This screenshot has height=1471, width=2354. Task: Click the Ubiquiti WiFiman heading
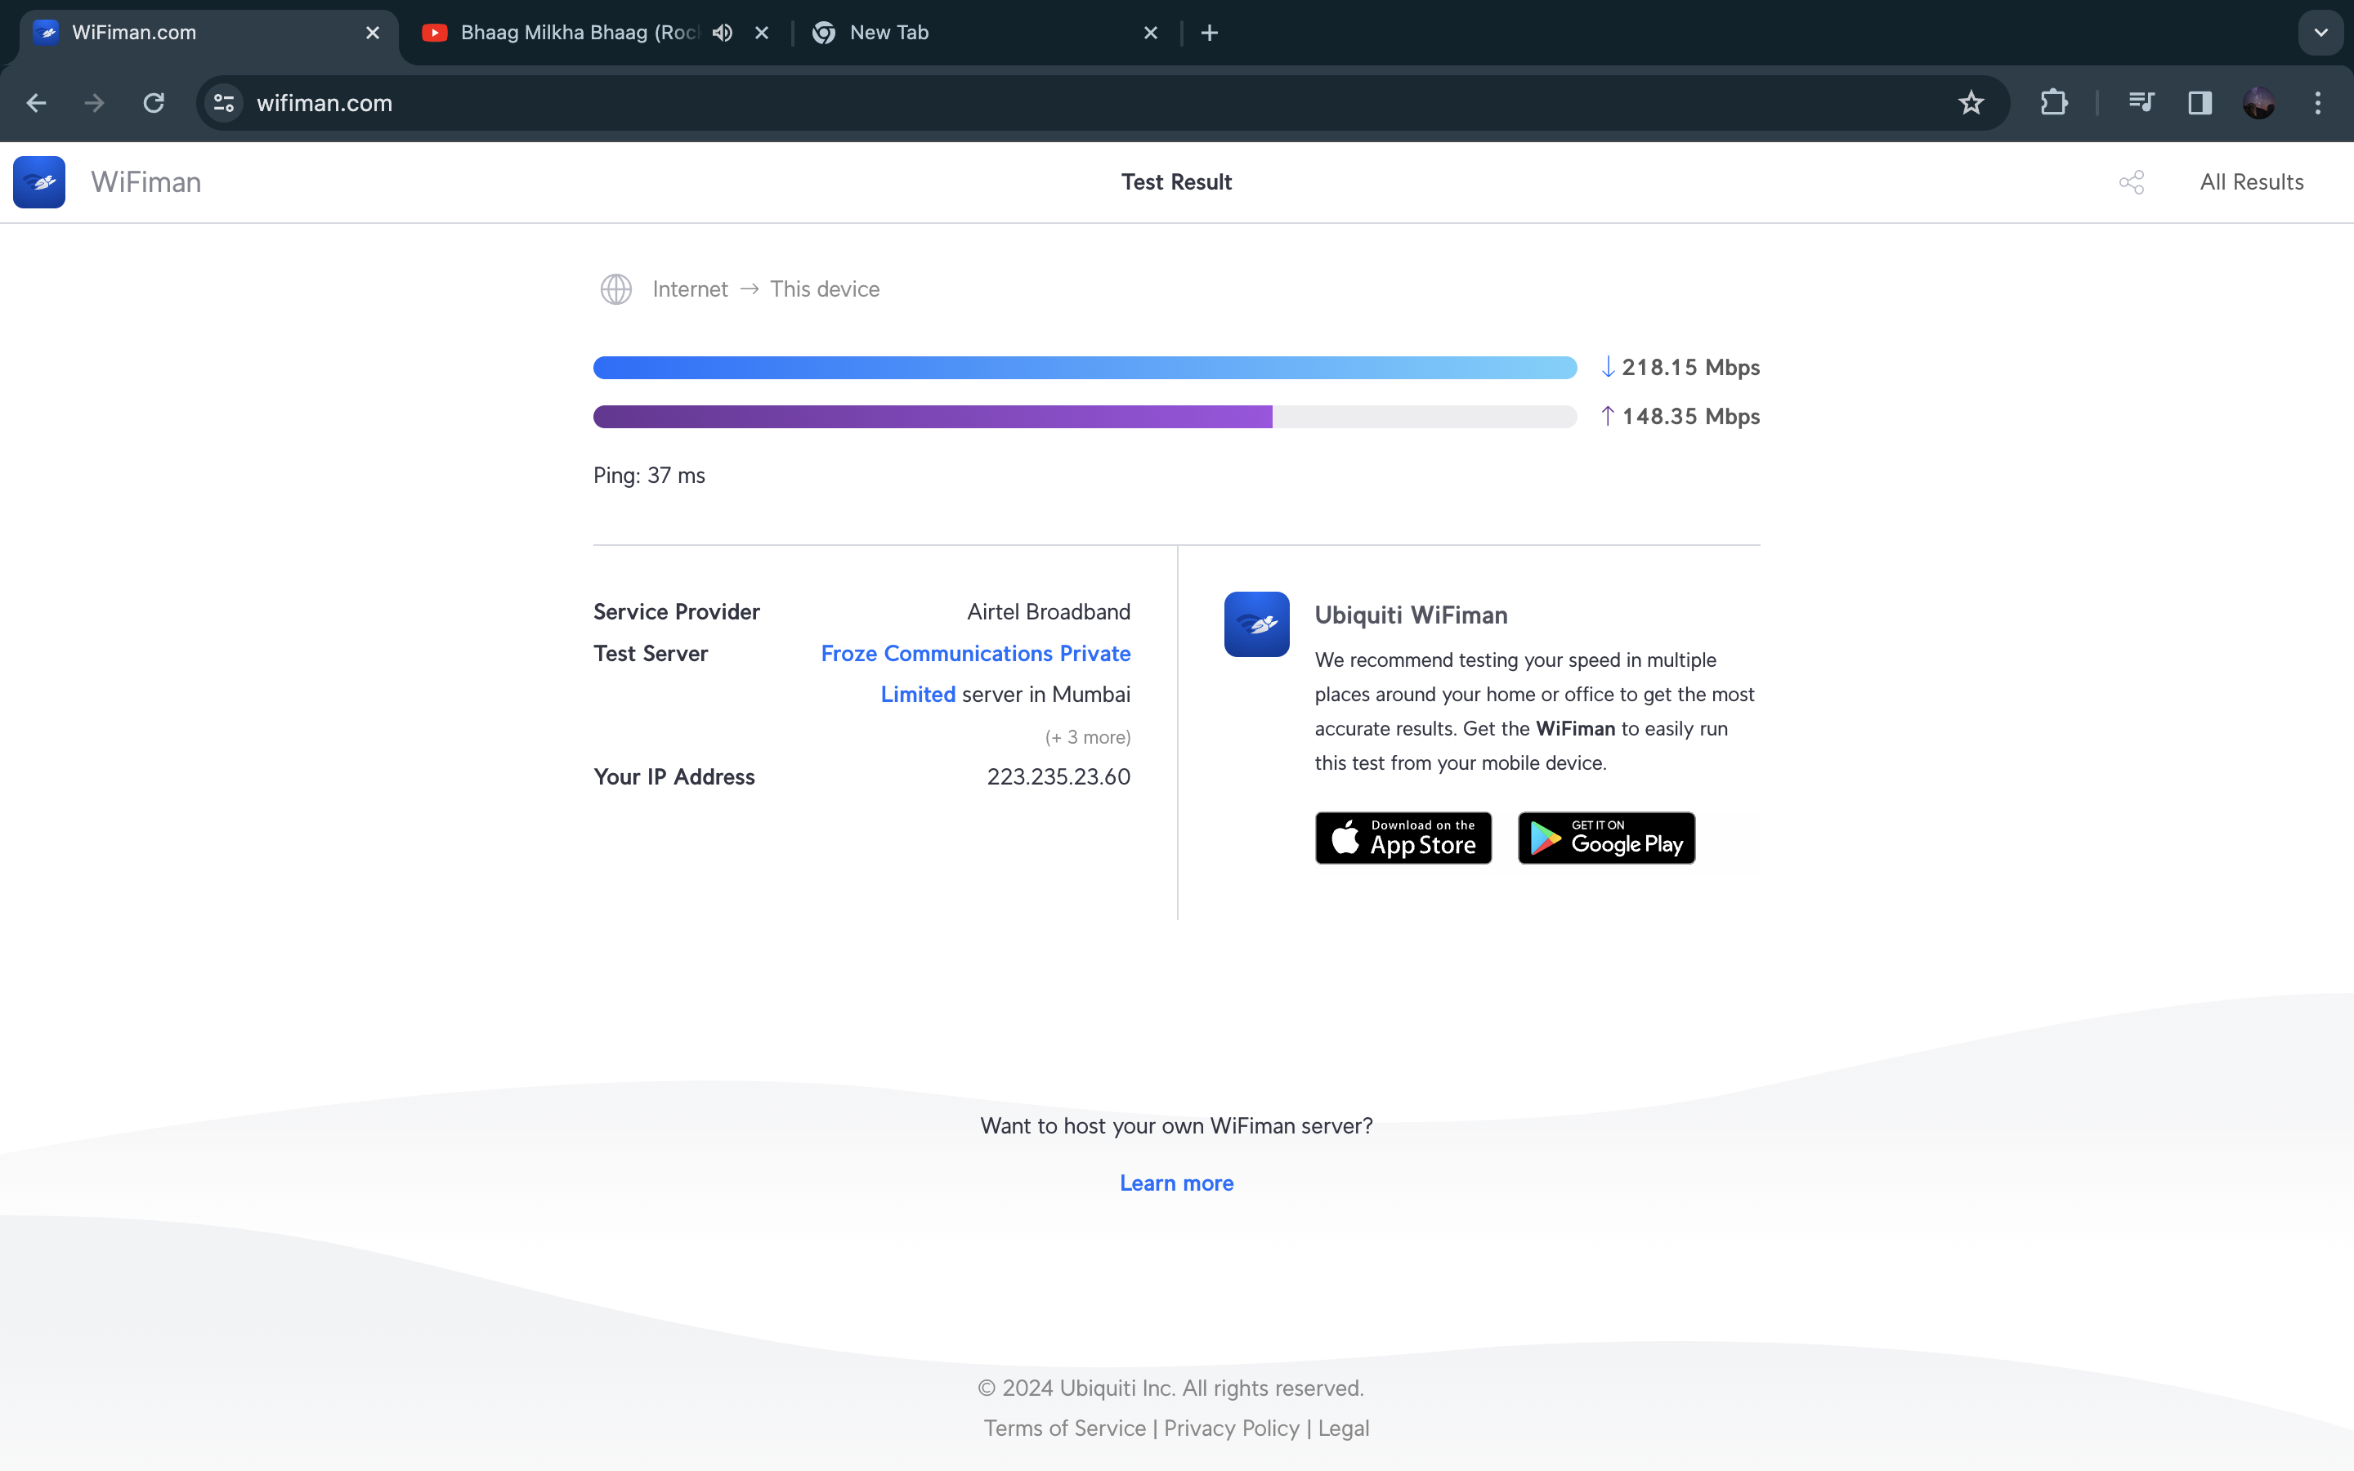click(1411, 615)
